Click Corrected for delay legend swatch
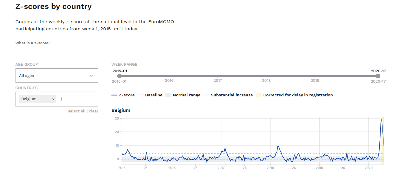 click(259, 95)
